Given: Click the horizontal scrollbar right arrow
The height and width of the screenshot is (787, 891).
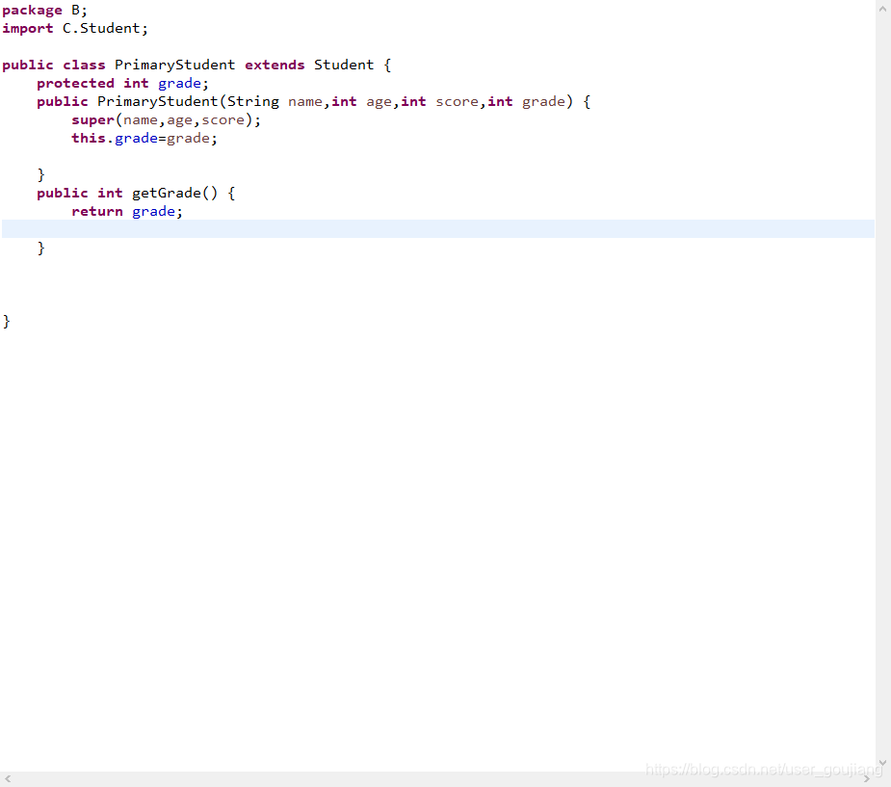Looking at the screenshot, I should click(867, 779).
